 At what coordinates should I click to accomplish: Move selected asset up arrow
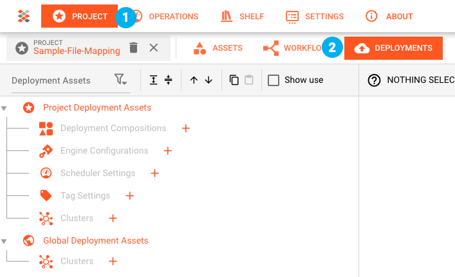pyautogui.click(x=194, y=80)
